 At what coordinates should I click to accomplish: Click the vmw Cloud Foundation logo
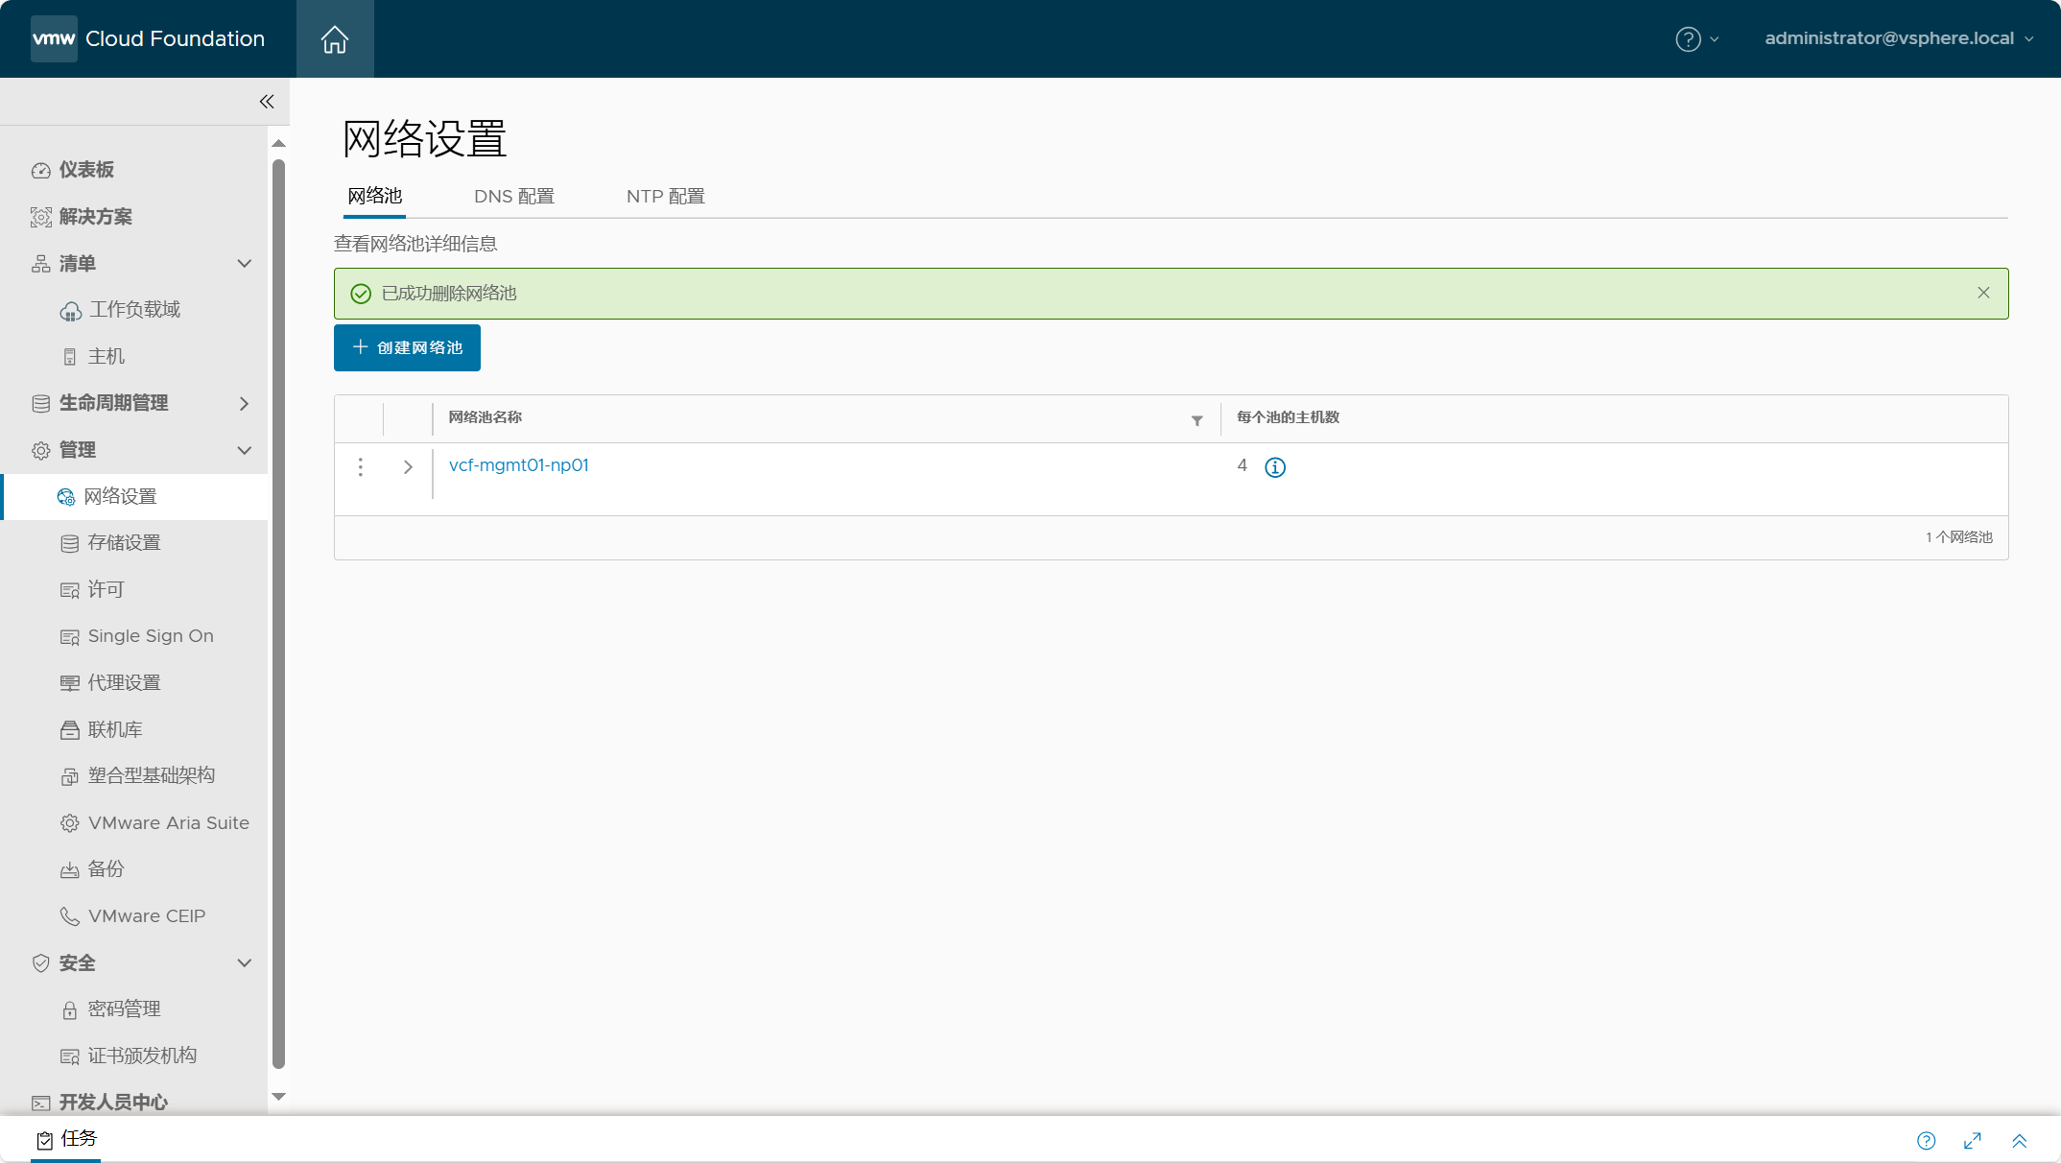click(148, 38)
